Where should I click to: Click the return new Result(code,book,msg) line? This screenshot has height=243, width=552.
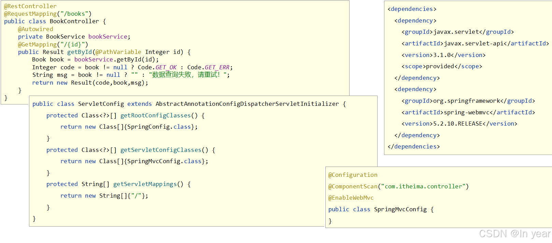tap(90, 83)
